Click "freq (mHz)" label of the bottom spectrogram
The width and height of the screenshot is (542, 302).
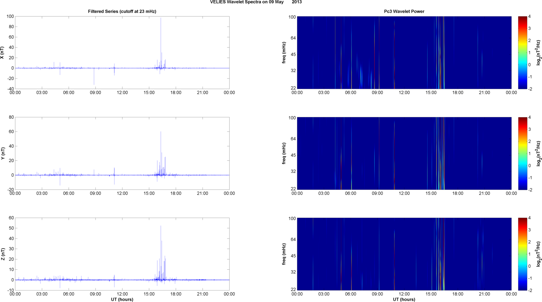pos(284,254)
